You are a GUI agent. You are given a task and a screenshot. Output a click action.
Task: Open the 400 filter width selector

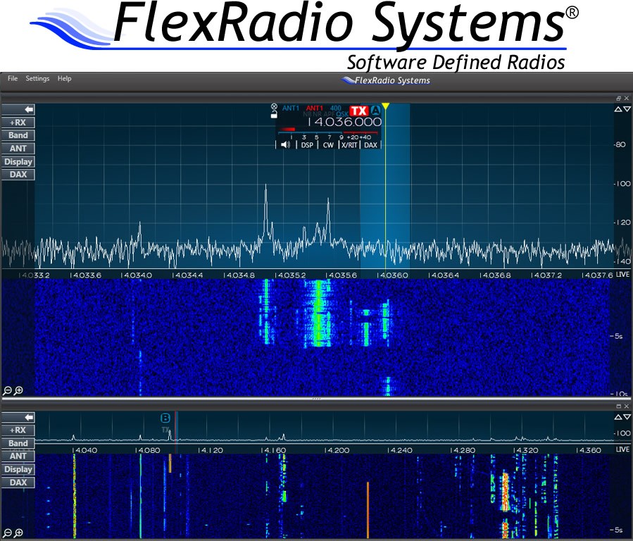(336, 108)
